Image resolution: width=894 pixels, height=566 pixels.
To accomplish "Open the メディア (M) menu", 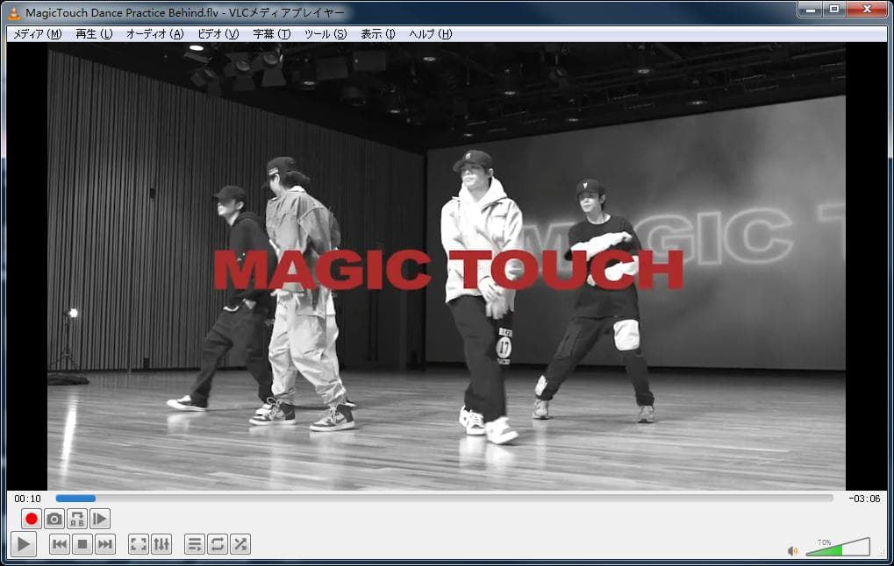I will pyautogui.click(x=37, y=34).
